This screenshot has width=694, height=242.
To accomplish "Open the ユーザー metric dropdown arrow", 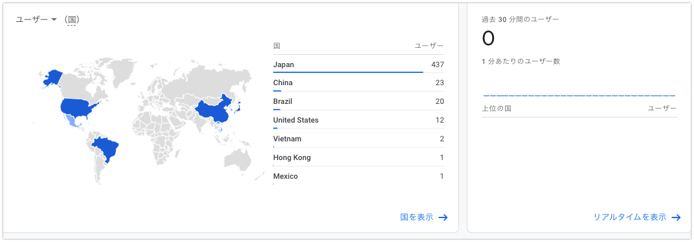I will click(x=54, y=19).
